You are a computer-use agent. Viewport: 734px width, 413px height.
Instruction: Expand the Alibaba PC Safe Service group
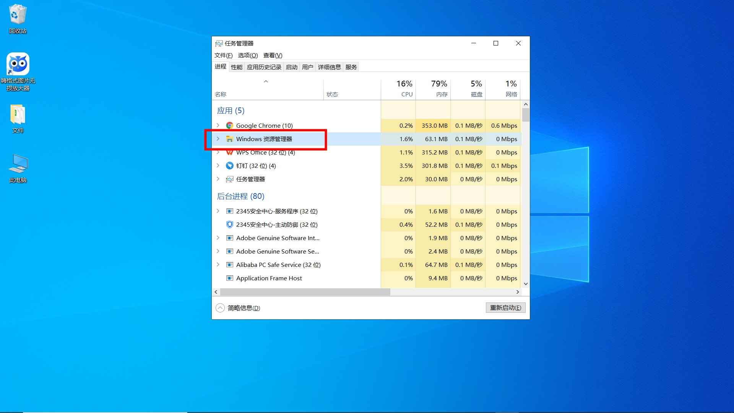[x=218, y=265]
